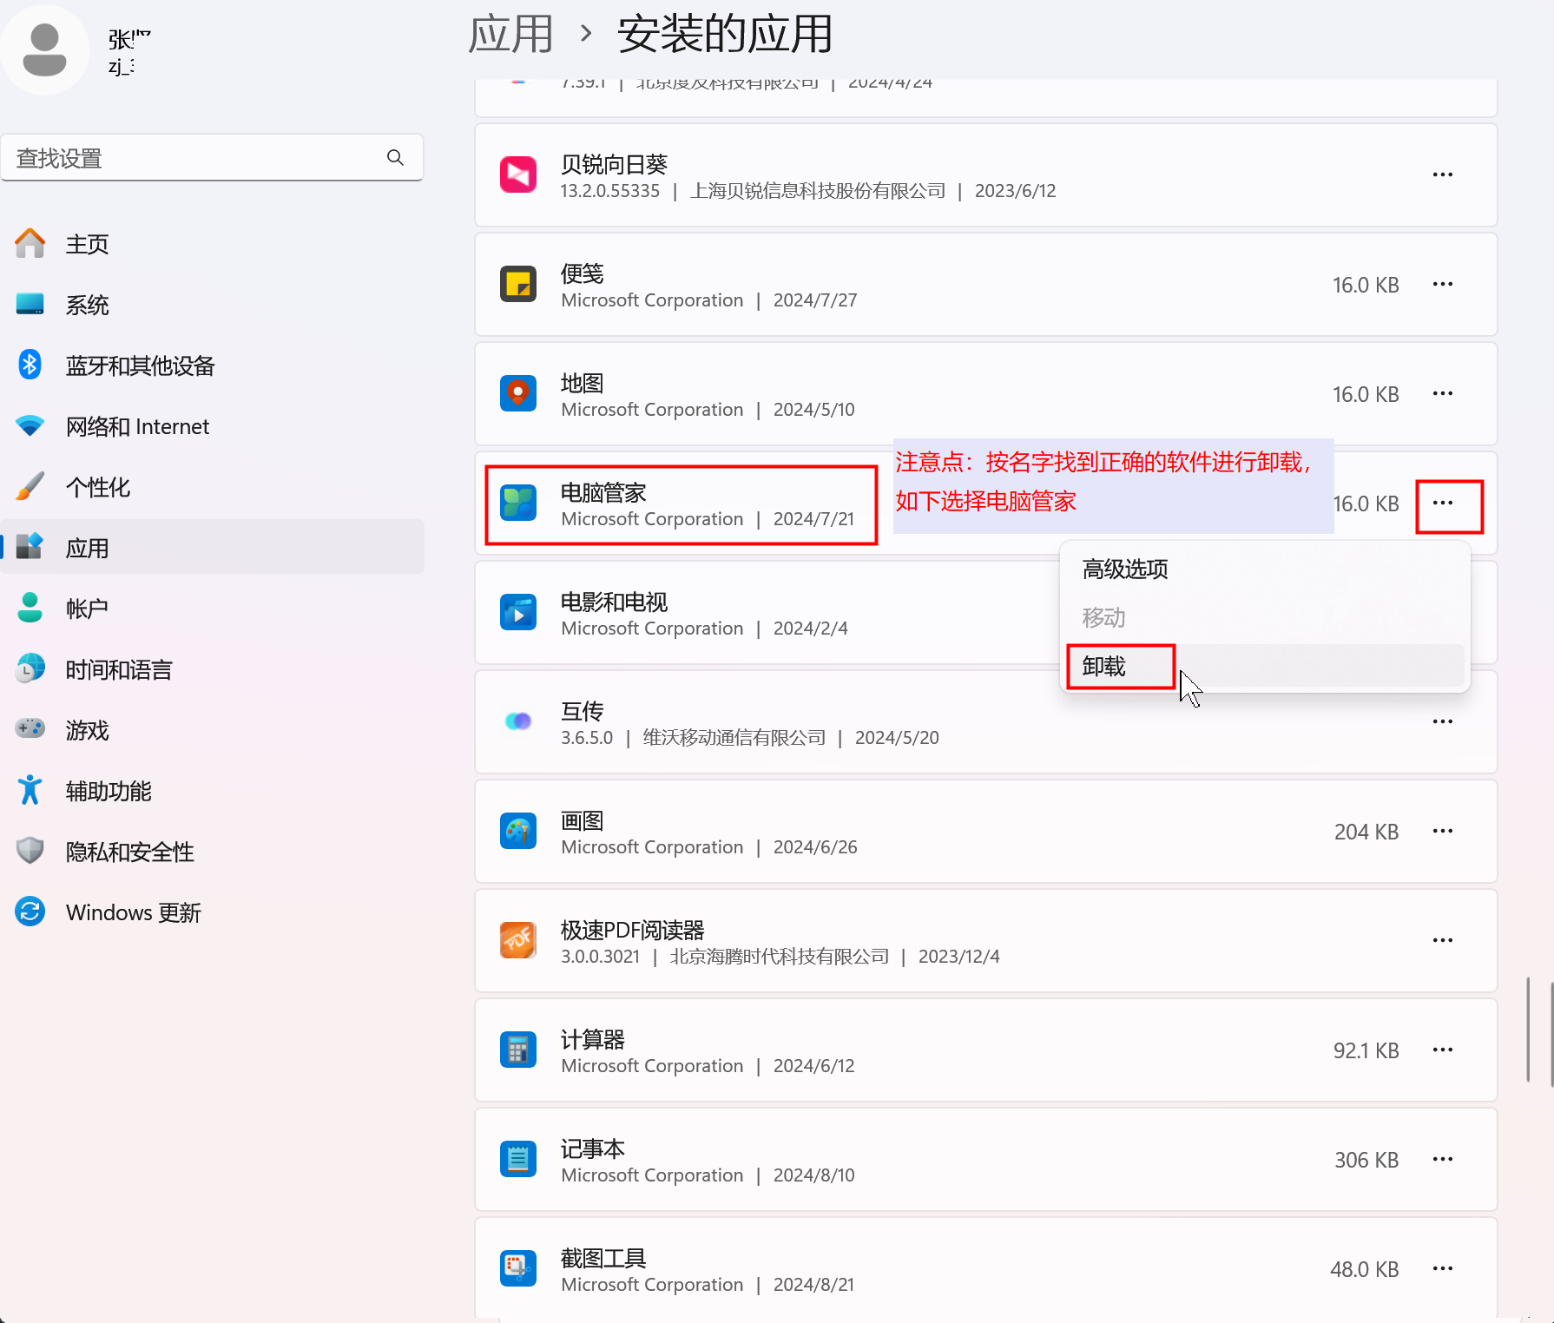Click the 贝锐向日葵 app icon

click(x=518, y=174)
